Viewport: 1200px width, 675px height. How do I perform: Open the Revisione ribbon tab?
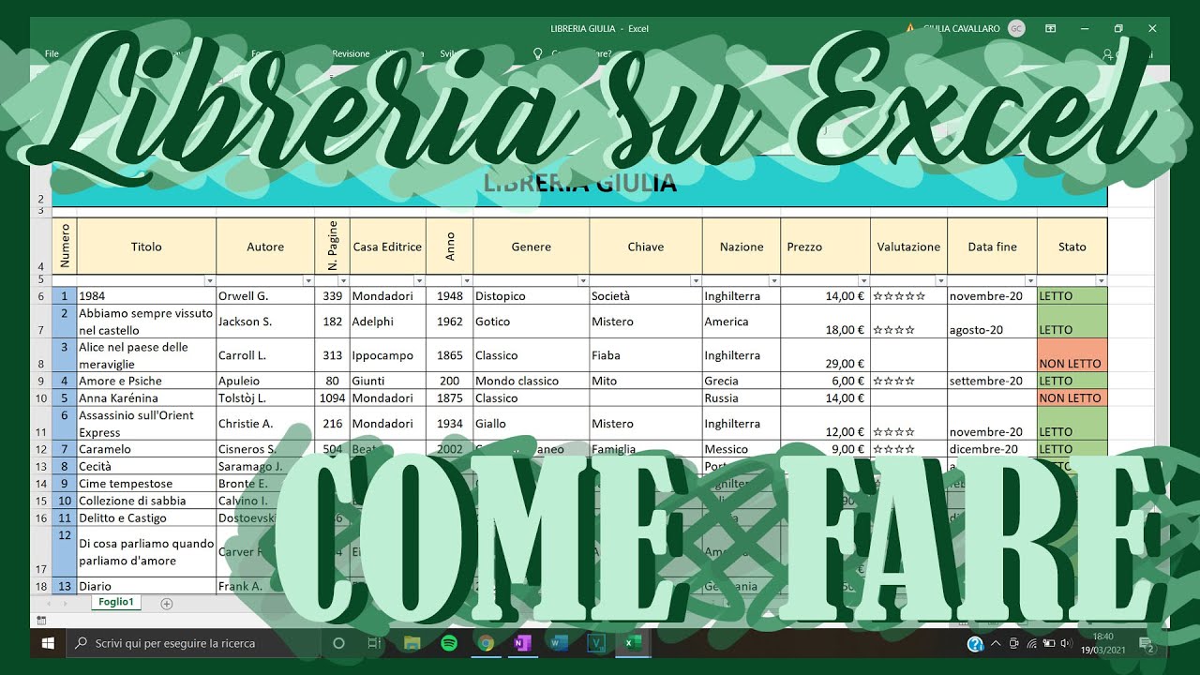[x=351, y=54]
